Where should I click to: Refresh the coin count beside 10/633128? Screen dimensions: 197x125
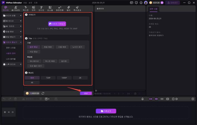[43, 93]
